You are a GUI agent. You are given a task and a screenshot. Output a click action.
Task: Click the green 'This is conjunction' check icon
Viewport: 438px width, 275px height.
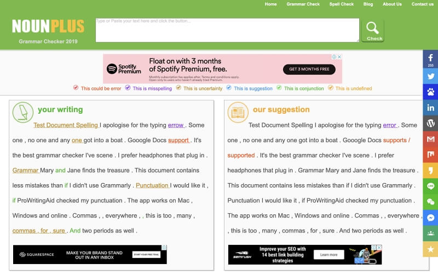point(279,87)
